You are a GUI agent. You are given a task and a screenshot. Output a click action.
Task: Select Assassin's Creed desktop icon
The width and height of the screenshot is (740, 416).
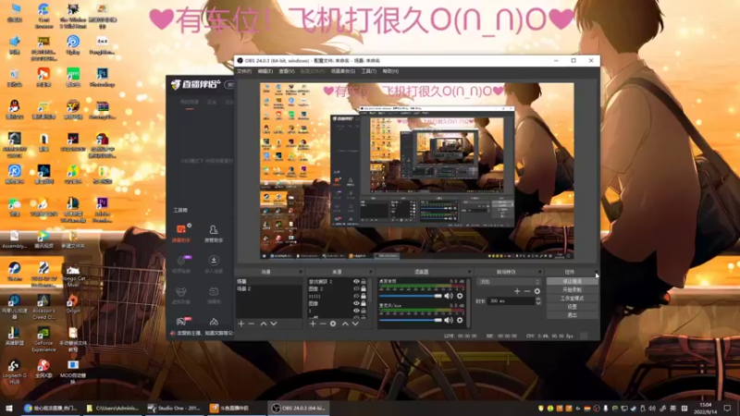43,307
